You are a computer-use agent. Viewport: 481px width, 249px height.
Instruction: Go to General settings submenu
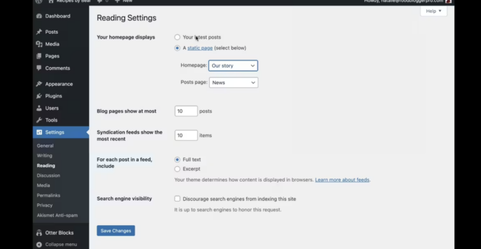click(45, 146)
